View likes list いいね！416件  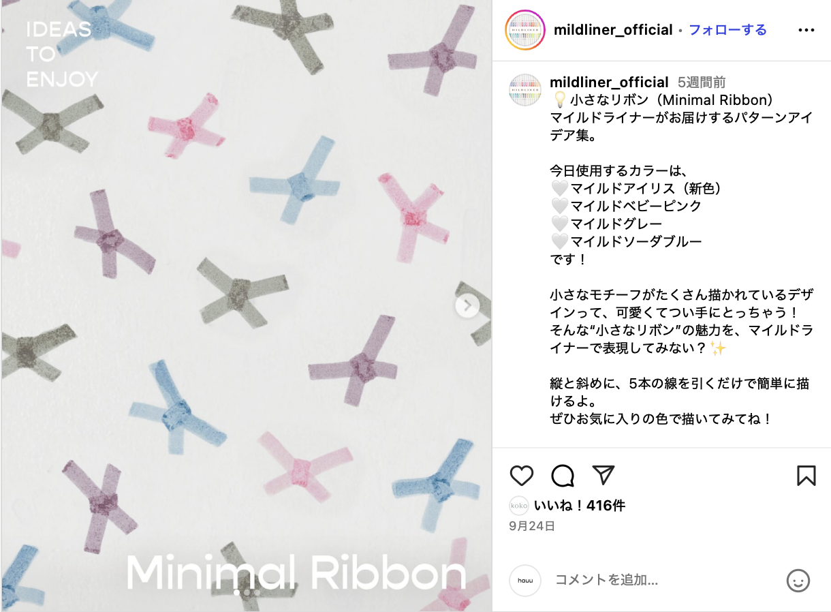[x=580, y=506]
